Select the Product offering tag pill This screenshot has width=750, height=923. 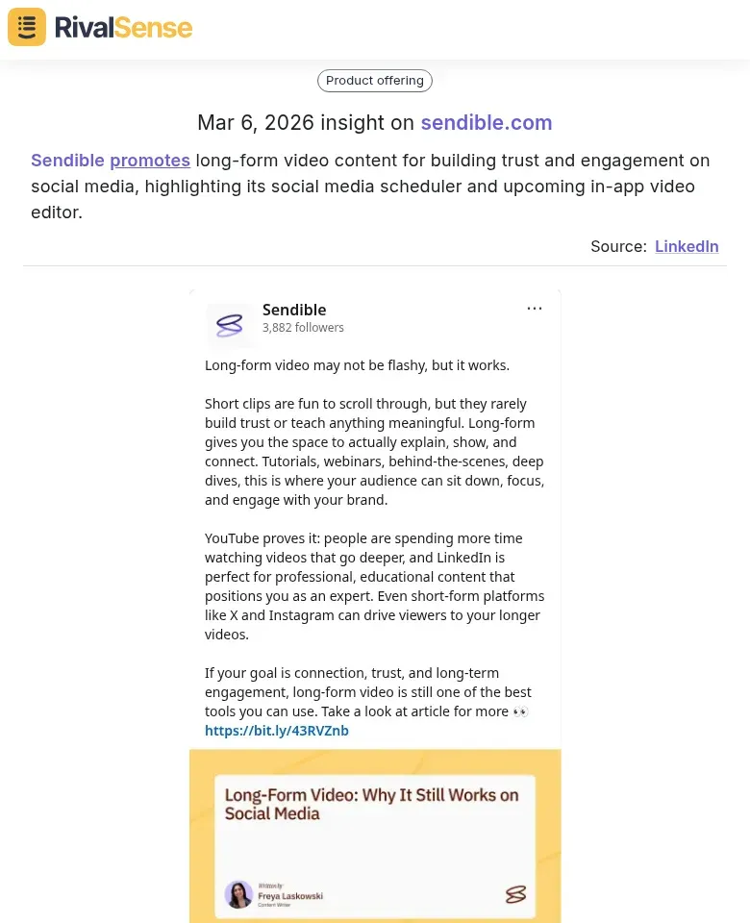click(375, 81)
